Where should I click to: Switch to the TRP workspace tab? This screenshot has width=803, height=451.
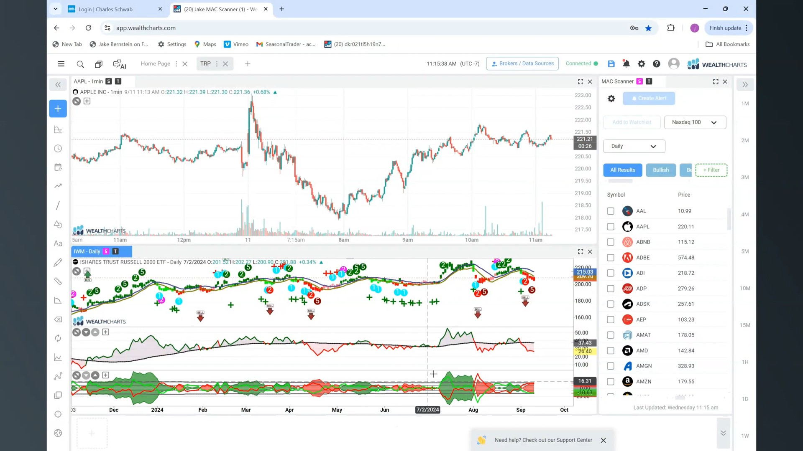[205, 64]
